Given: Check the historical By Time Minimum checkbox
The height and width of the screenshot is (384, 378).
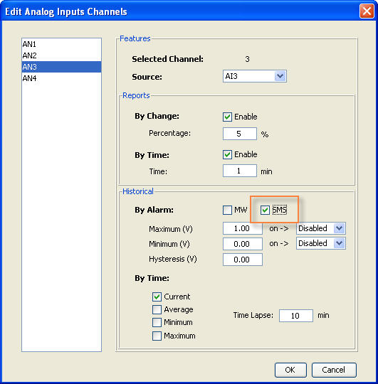Looking at the screenshot, I should point(157,322).
